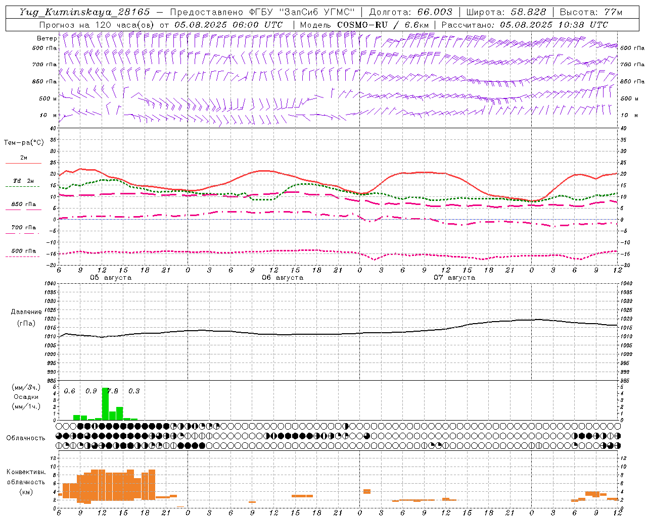
Task: Click the "Ветер" wind panel label
Action: (47, 38)
